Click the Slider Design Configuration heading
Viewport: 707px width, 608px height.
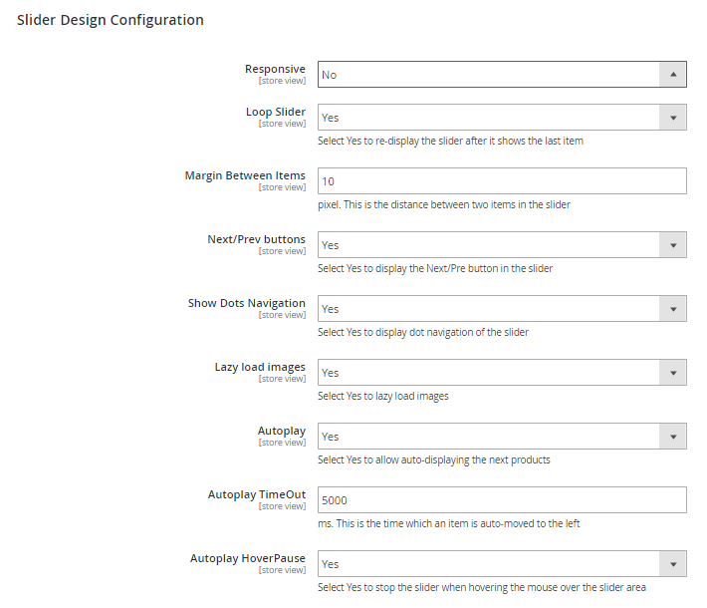111,20
